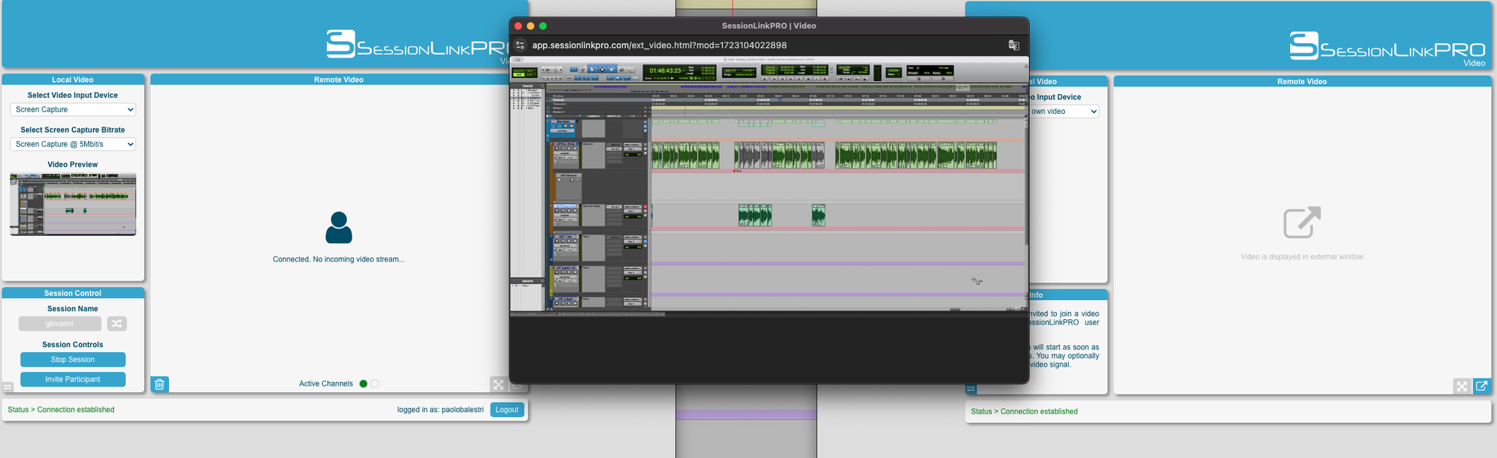Image resolution: width=1497 pixels, height=458 pixels.
Task: Open site settings icon in the address bar
Action: click(520, 45)
